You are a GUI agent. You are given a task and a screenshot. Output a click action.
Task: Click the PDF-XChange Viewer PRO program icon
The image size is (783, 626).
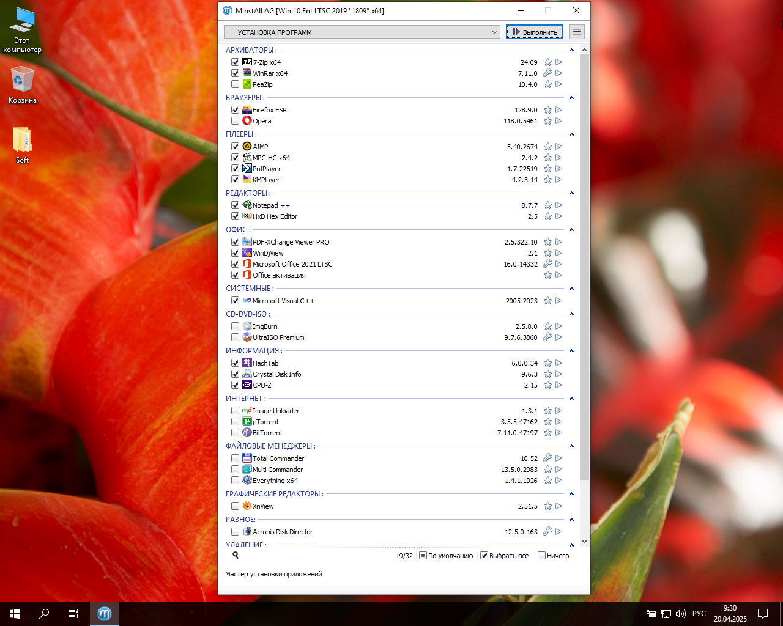[x=247, y=242]
